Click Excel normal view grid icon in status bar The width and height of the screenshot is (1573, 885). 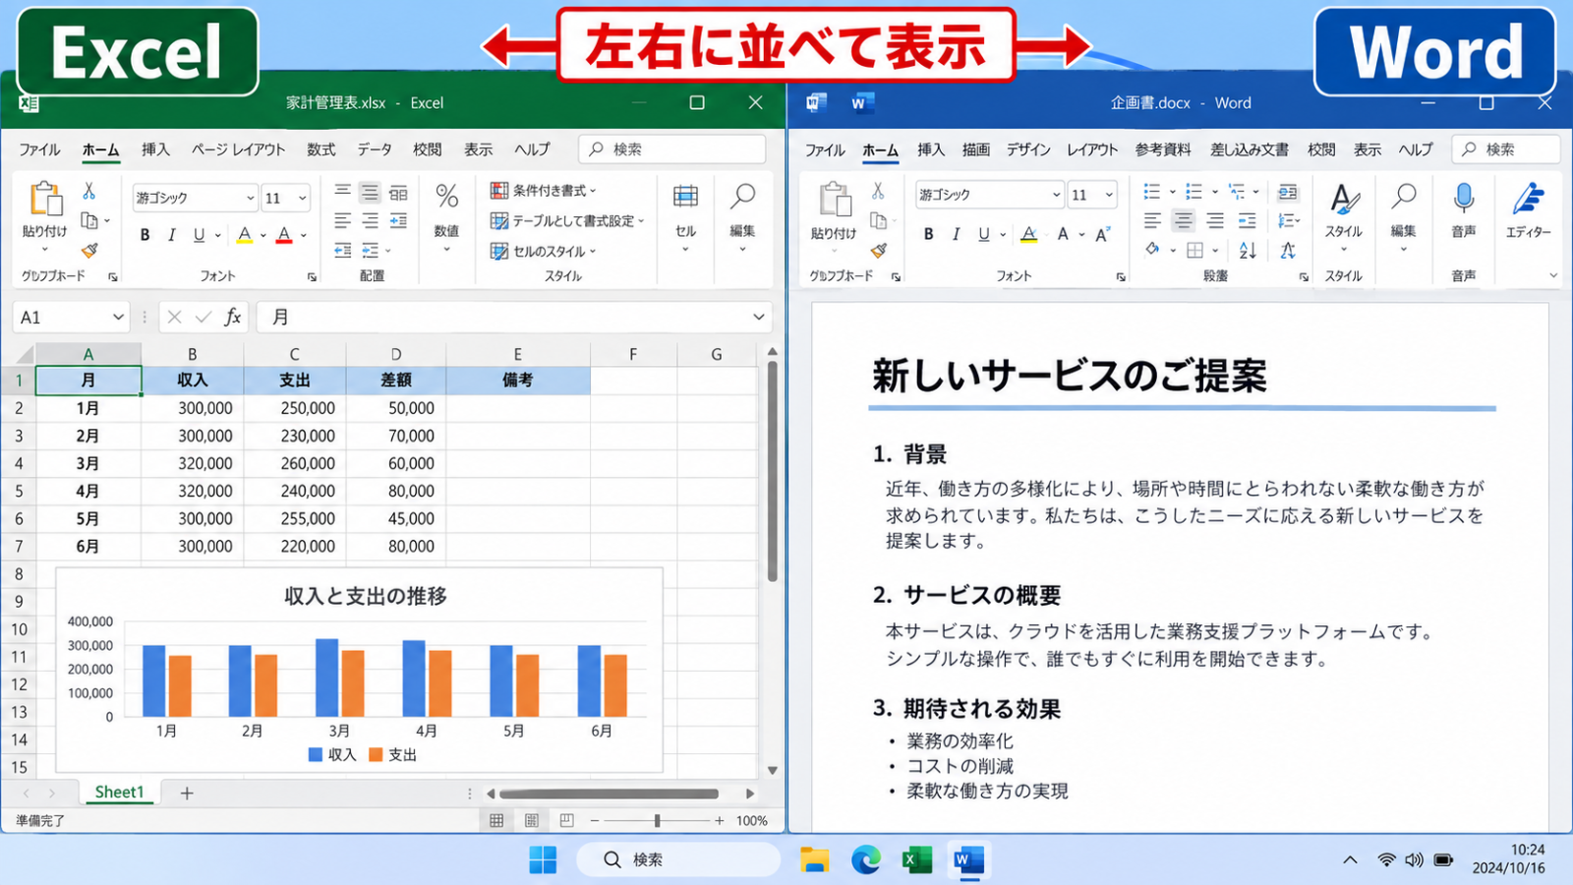tap(496, 820)
